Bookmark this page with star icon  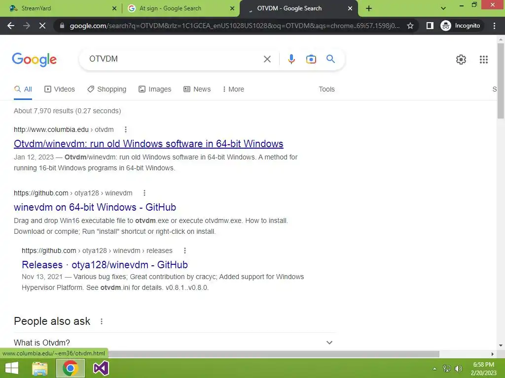[x=410, y=26]
